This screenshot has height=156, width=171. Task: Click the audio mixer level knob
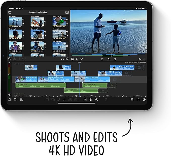coord(9,74)
